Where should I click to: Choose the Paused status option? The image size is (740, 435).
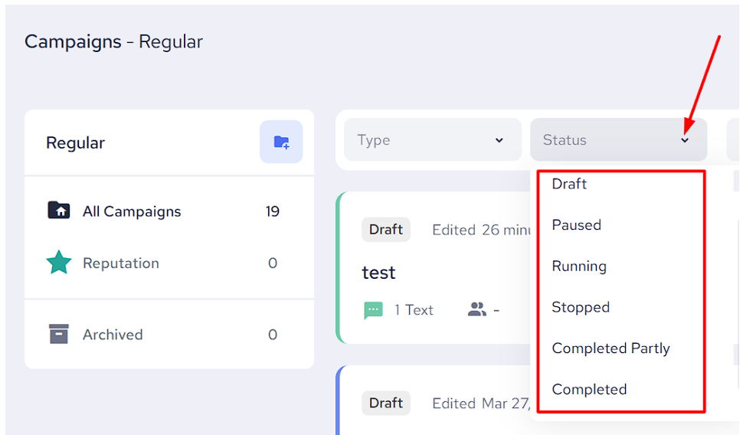pyautogui.click(x=576, y=225)
